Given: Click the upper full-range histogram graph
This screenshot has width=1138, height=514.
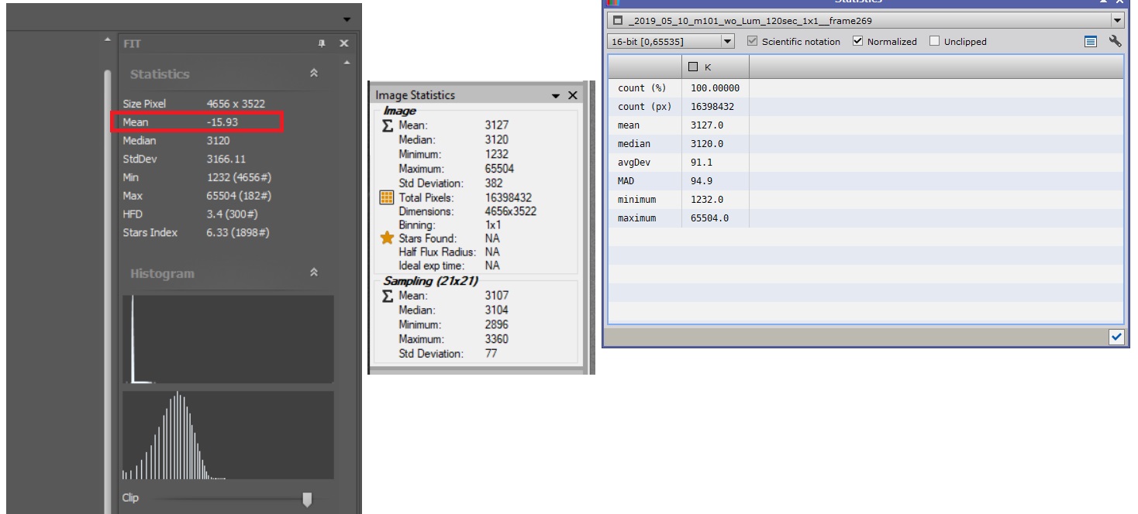Looking at the screenshot, I should tap(228, 338).
